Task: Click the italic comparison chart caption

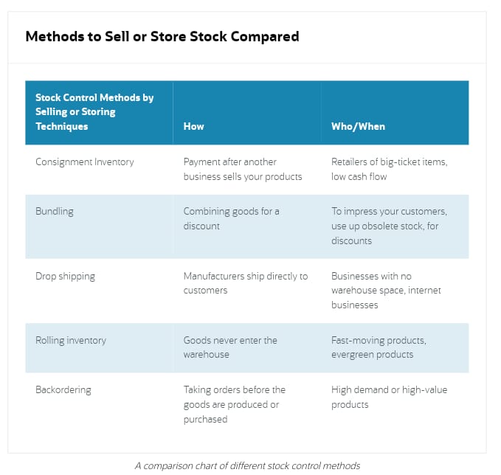Action: [247, 465]
